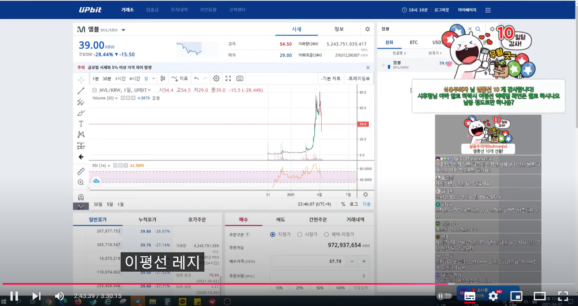
Task: Toggle percent (%) scale on chart
Action: coord(343,204)
